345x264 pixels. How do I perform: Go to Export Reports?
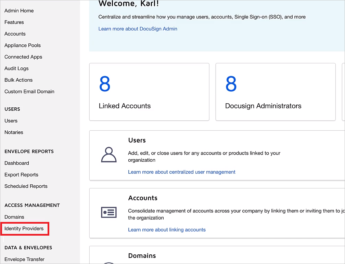[x=21, y=174]
